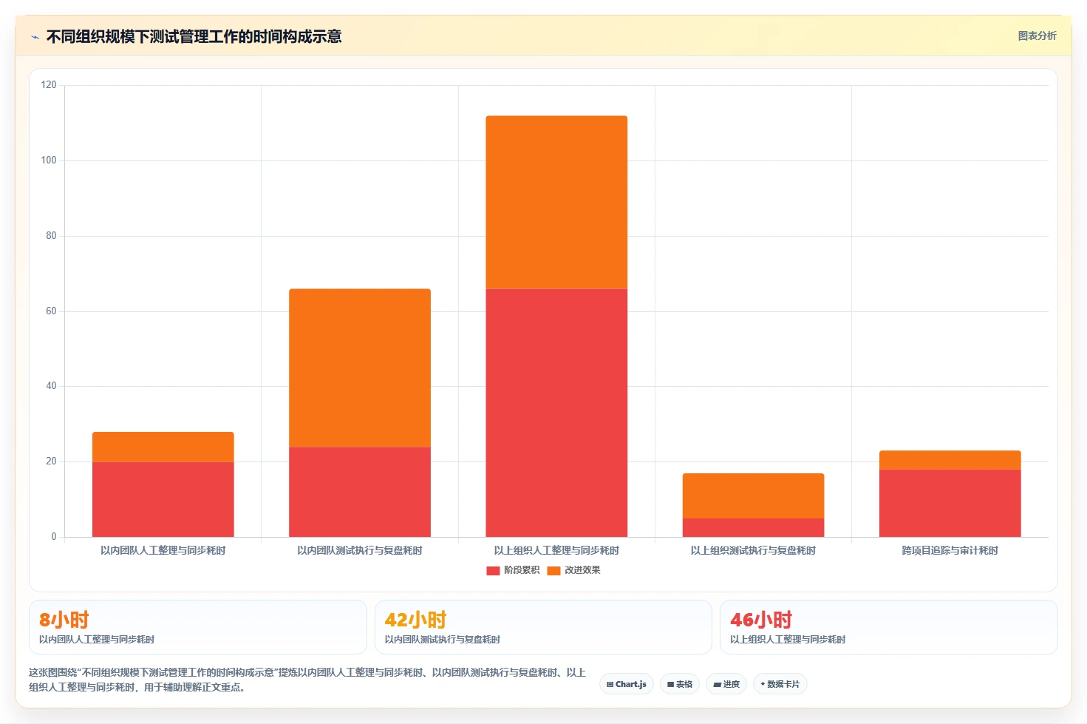
Task: Click the Chart.js tag icon
Action: [610, 685]
